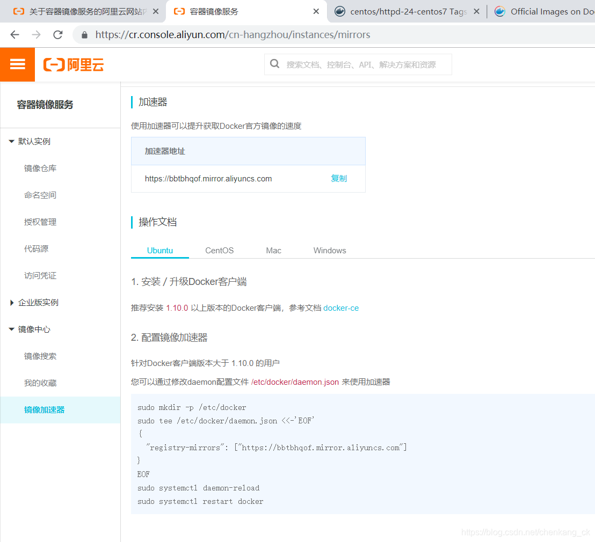595x542 pixels.
Task: Select 镜像加速器 in sidebar
Action: [x=60, y=410]
